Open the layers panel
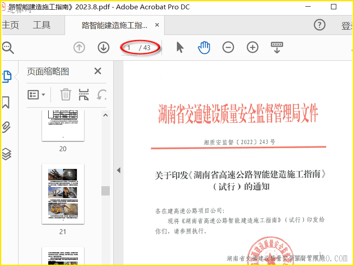Screen dimensions: 354x266 (x=6, y=154)
